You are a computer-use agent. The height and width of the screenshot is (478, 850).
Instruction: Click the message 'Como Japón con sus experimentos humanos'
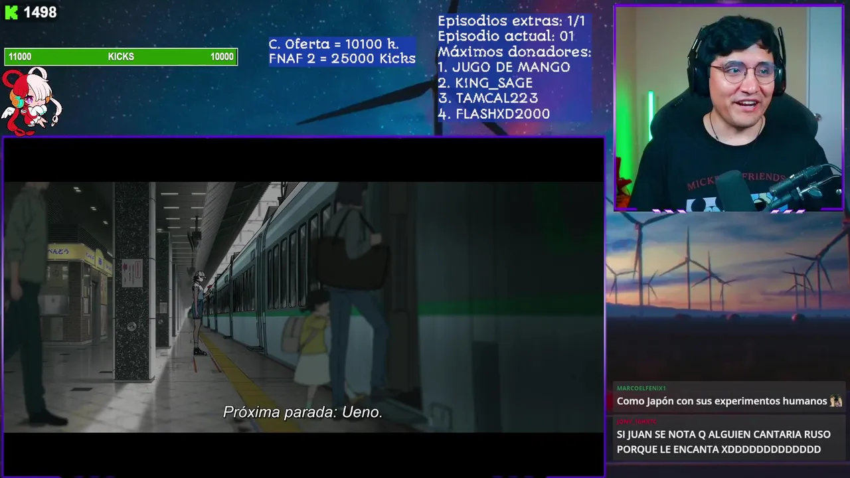[722, 401]
